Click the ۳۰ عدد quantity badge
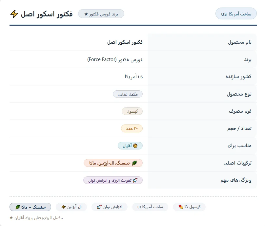Viewport: 265px width, 226px height. (x=132, y=129)
